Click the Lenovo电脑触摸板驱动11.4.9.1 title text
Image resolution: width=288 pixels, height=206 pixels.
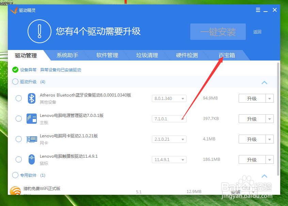[x=69, y=156]
